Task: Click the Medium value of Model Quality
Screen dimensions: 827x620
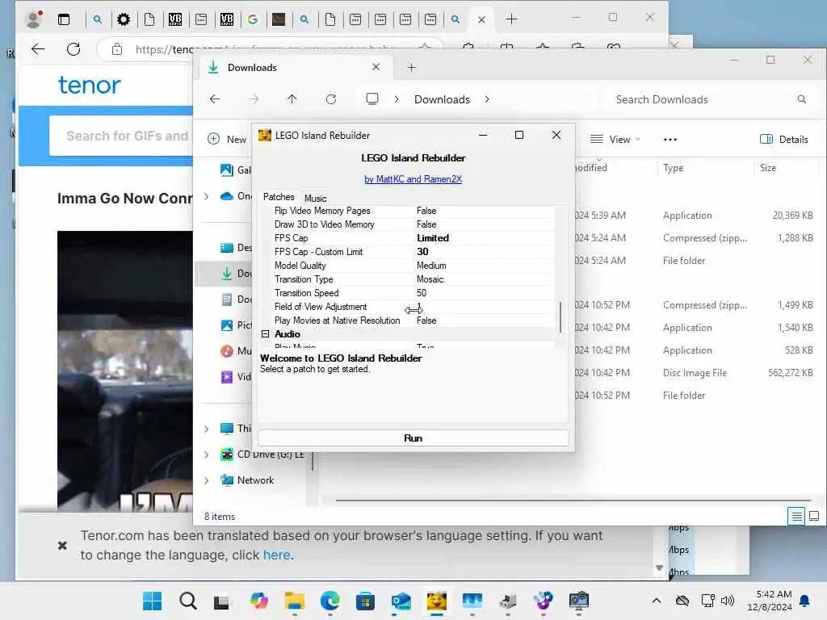Action: [431, 266]
